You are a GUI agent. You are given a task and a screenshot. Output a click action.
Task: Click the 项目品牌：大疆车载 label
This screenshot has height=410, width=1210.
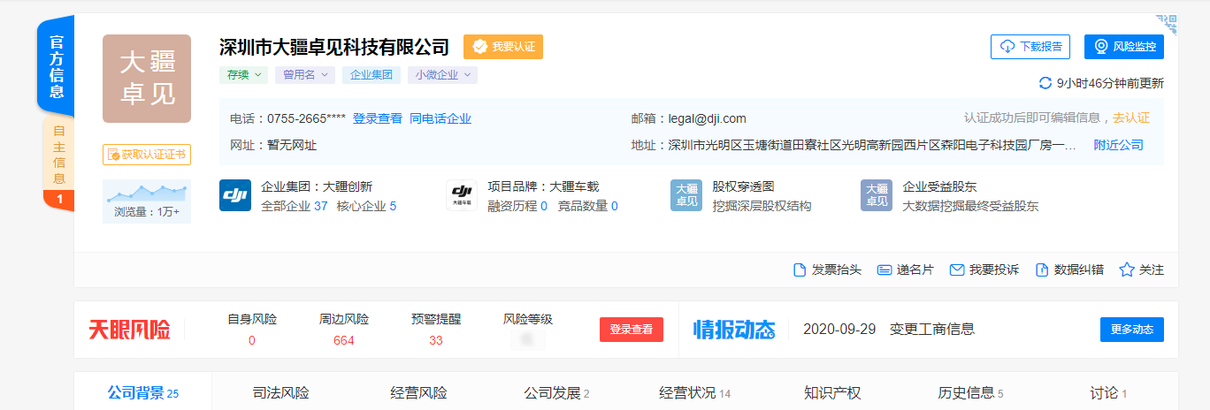543,186
